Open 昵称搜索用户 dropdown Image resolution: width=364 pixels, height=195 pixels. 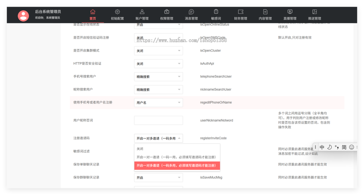(158, 89)
